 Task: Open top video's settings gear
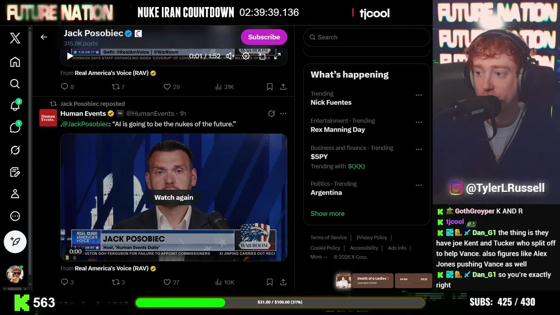pos(246,56)
